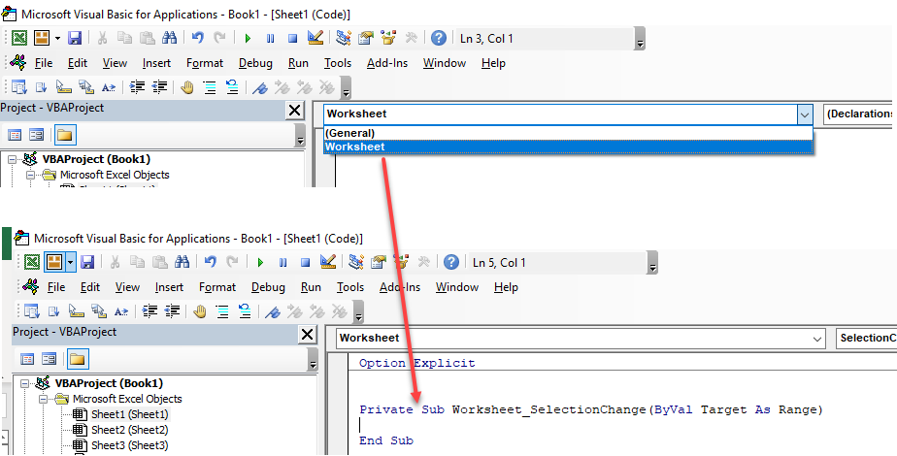The height and width of the screenshot is (456, 897).
Task: Click Copy icon in lower VBA window
Action: click(x=137, y=262)
